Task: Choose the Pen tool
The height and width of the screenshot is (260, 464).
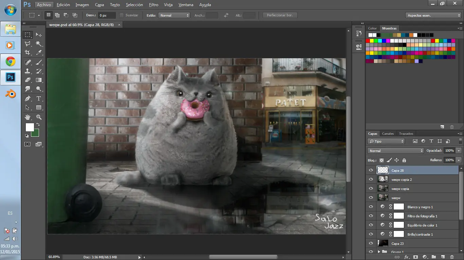Action: coord(28,99)
